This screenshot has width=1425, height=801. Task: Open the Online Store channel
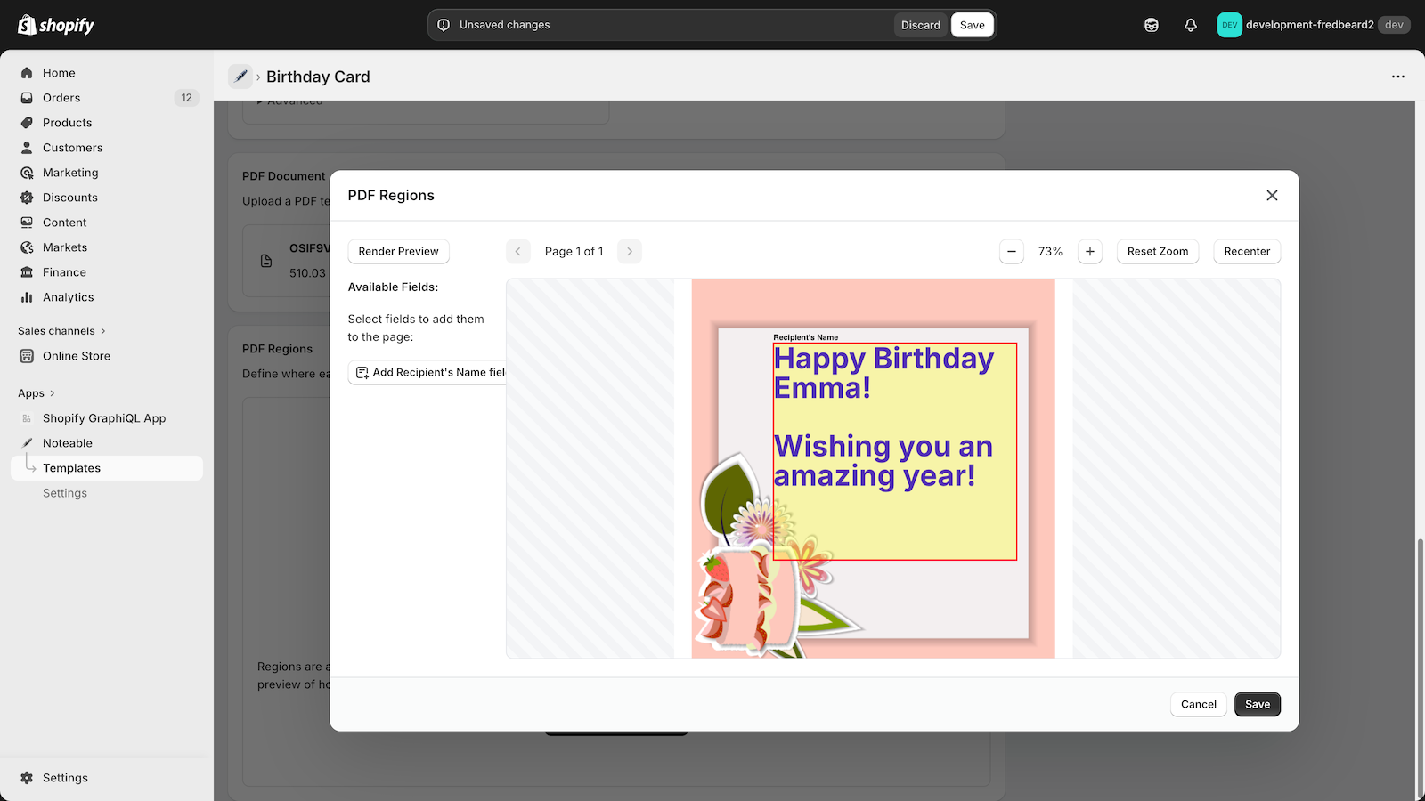pyautogui.click(x=75, y=355)
